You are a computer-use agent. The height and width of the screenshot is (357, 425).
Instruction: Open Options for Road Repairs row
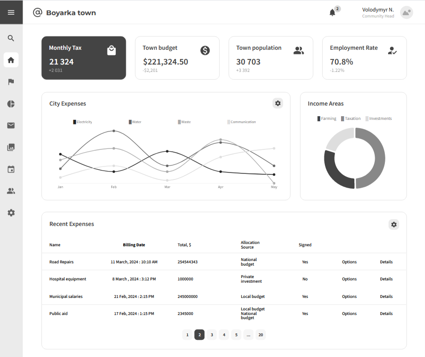pos(349,262)
